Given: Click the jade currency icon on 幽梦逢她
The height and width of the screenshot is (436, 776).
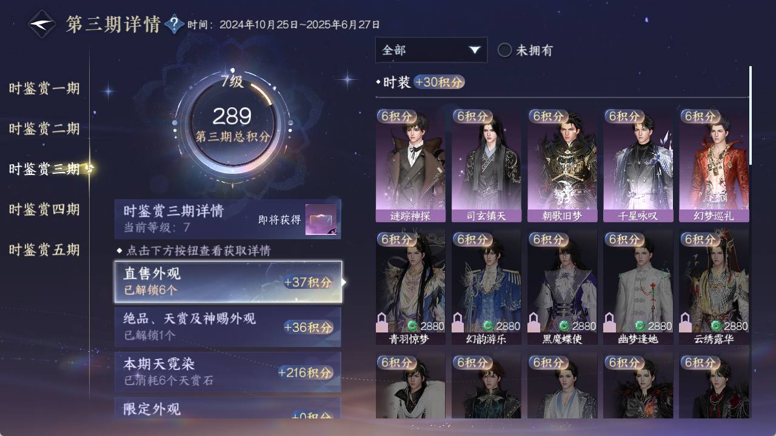Looking at the screenshot, I should (640, 326).
